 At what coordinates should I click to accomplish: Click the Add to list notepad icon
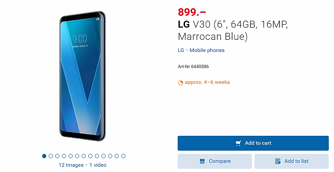coord(278,161)
